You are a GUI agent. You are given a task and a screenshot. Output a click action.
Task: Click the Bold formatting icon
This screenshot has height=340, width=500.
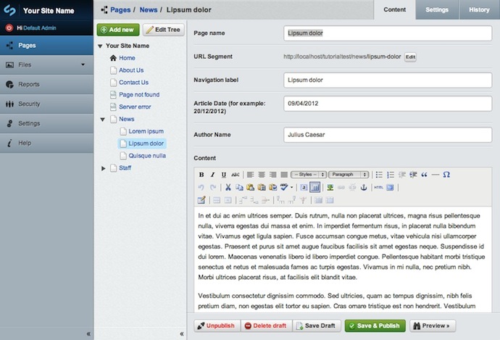click(202, 175)
